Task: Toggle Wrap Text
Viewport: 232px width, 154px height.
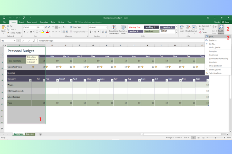Action: click(75, 27)
